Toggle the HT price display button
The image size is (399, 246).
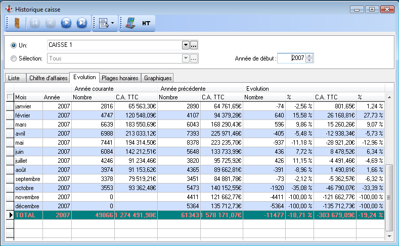[146, 23]
